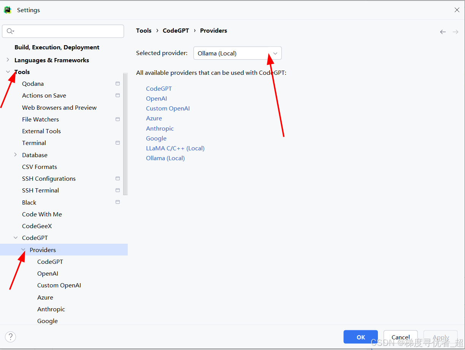Select OpenAI under Providers tree
The image size is (465, 350).
click(x=48, y=274)
